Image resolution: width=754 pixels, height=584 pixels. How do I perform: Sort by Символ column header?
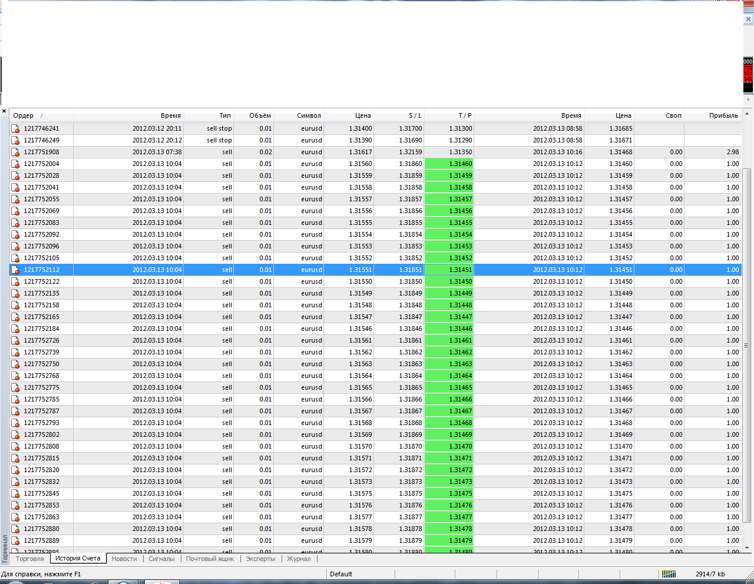pos(299,115)
